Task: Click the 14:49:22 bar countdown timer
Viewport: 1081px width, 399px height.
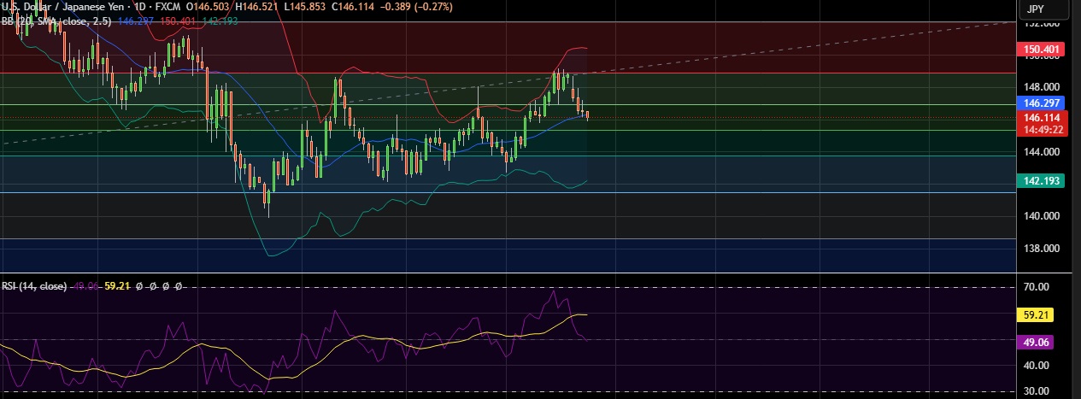Action: click(1042, 129)
